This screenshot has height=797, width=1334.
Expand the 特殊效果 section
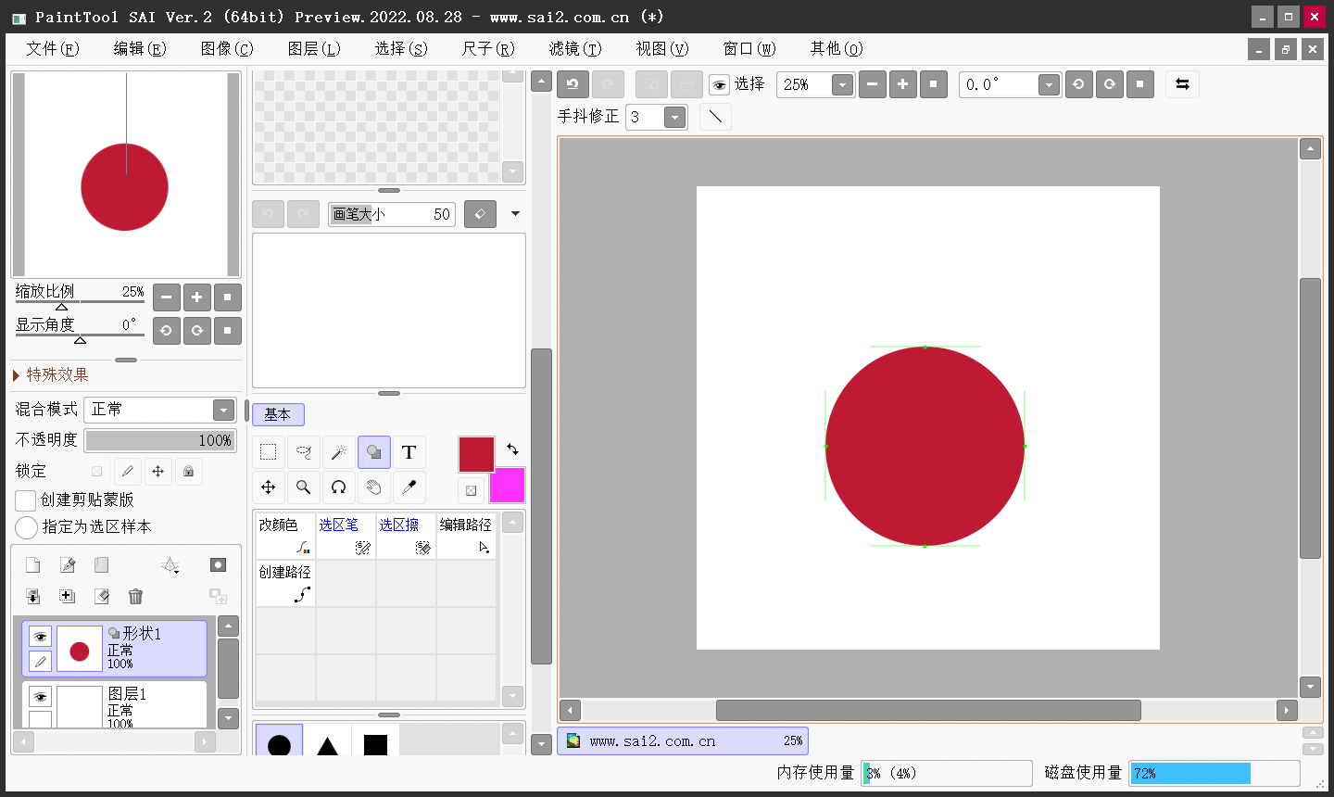click(x=51, y=374)
